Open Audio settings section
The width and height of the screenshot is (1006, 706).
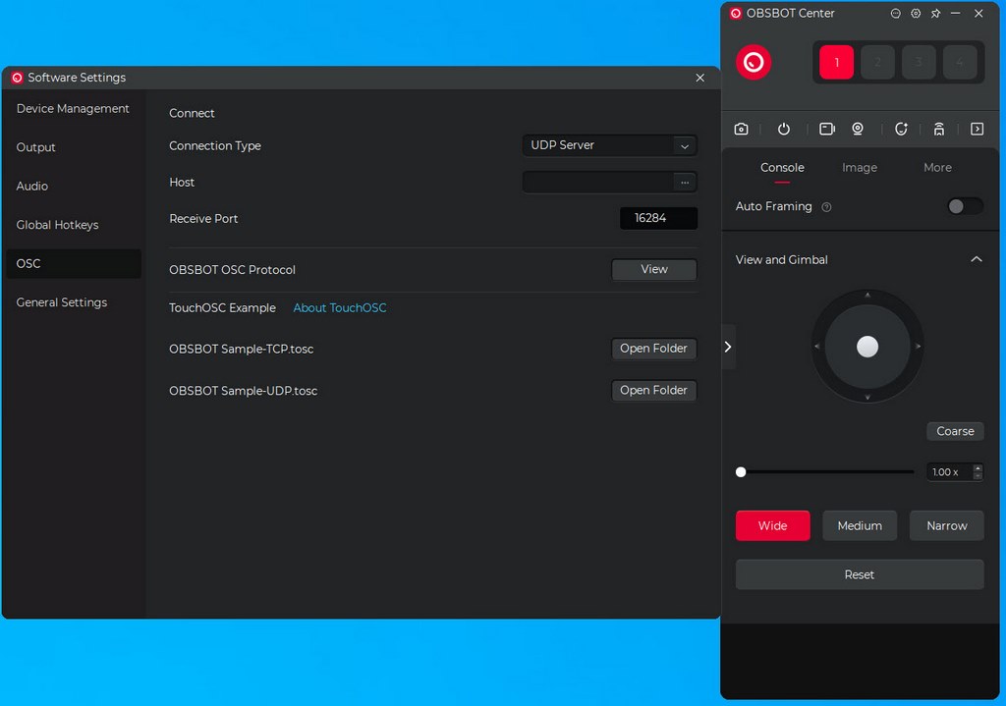point(73,186)
